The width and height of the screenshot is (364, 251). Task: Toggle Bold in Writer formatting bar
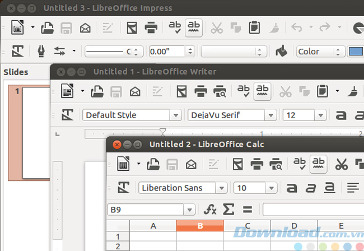click(341, 115)
